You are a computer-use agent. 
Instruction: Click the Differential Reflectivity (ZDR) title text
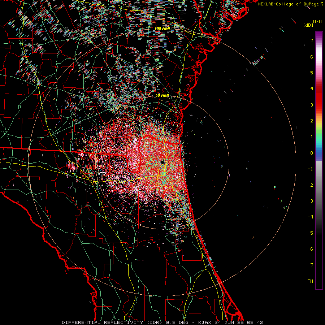[x=113, y=322]
